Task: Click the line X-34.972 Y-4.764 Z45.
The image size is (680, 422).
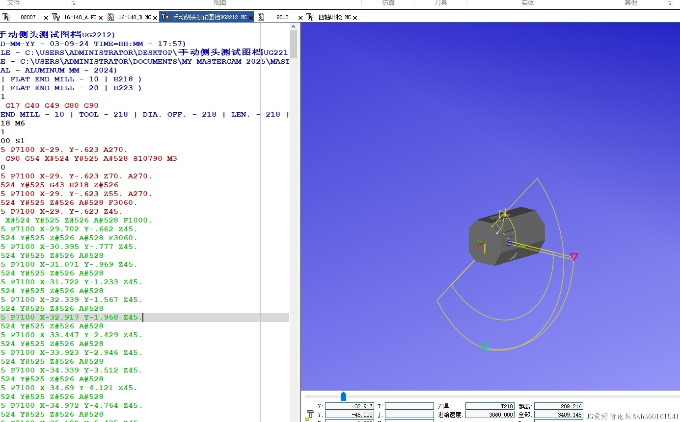Action: tap(71, 406)
